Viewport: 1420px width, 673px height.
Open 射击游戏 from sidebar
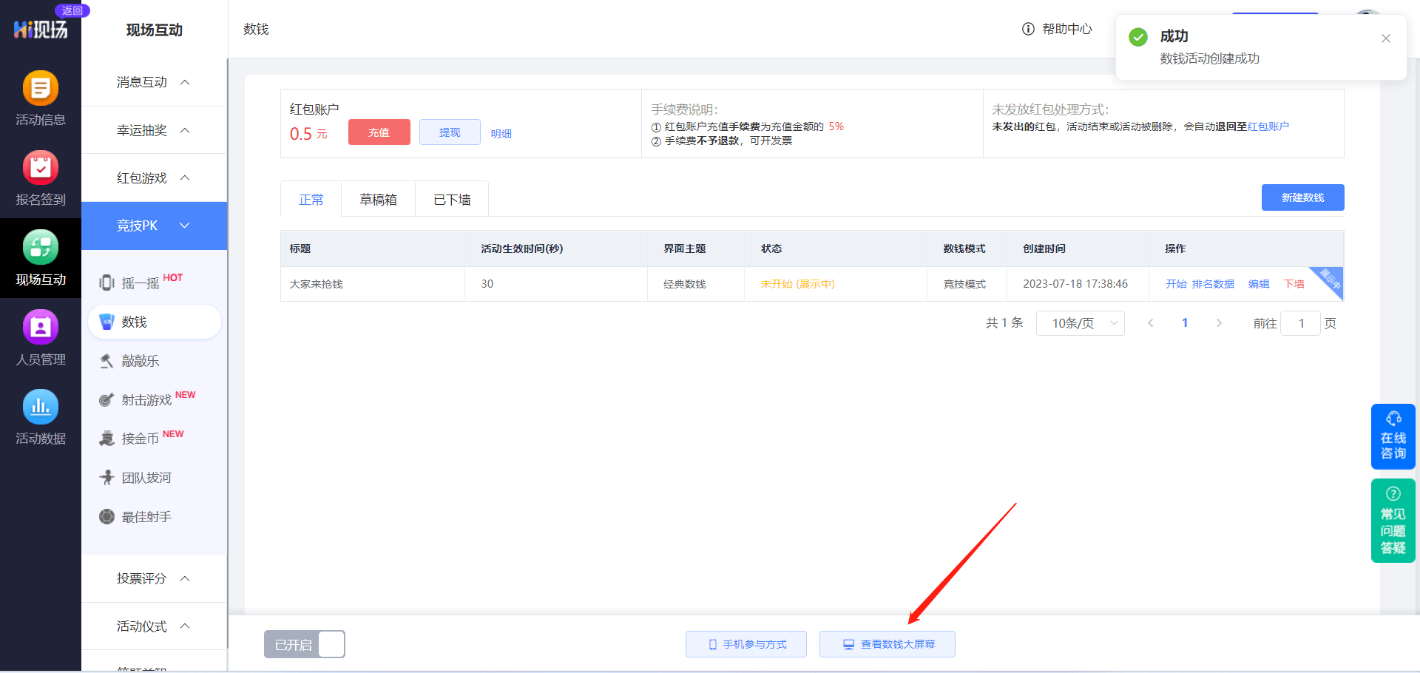[146, 400]
